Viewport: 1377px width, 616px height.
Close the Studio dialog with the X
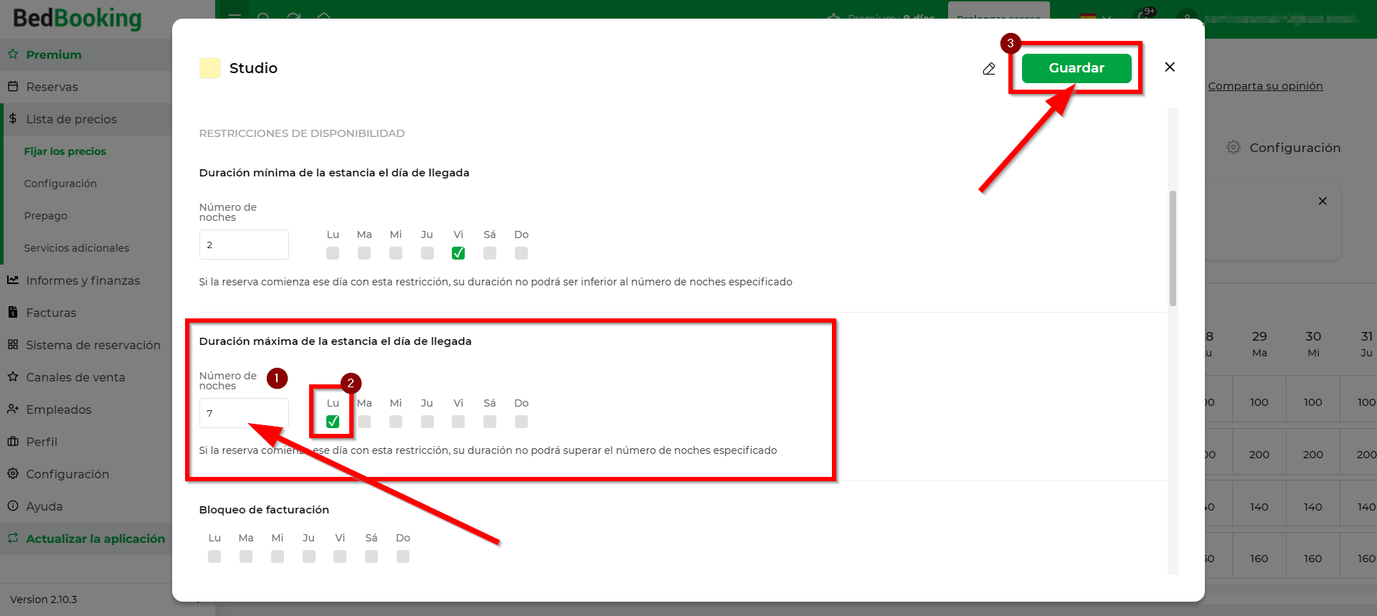coord(1170,67)
